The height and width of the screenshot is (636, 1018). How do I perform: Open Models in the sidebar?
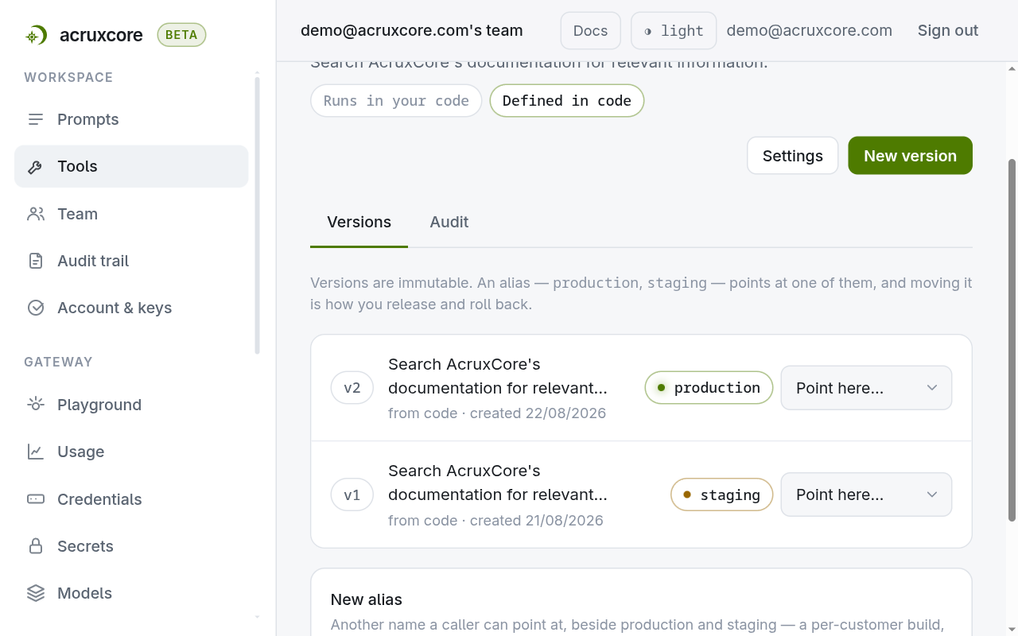tap(131, 593)
